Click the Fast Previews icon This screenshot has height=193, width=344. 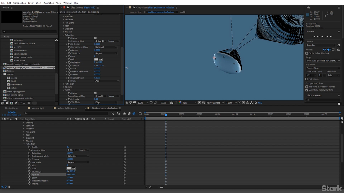click(243, 102)
